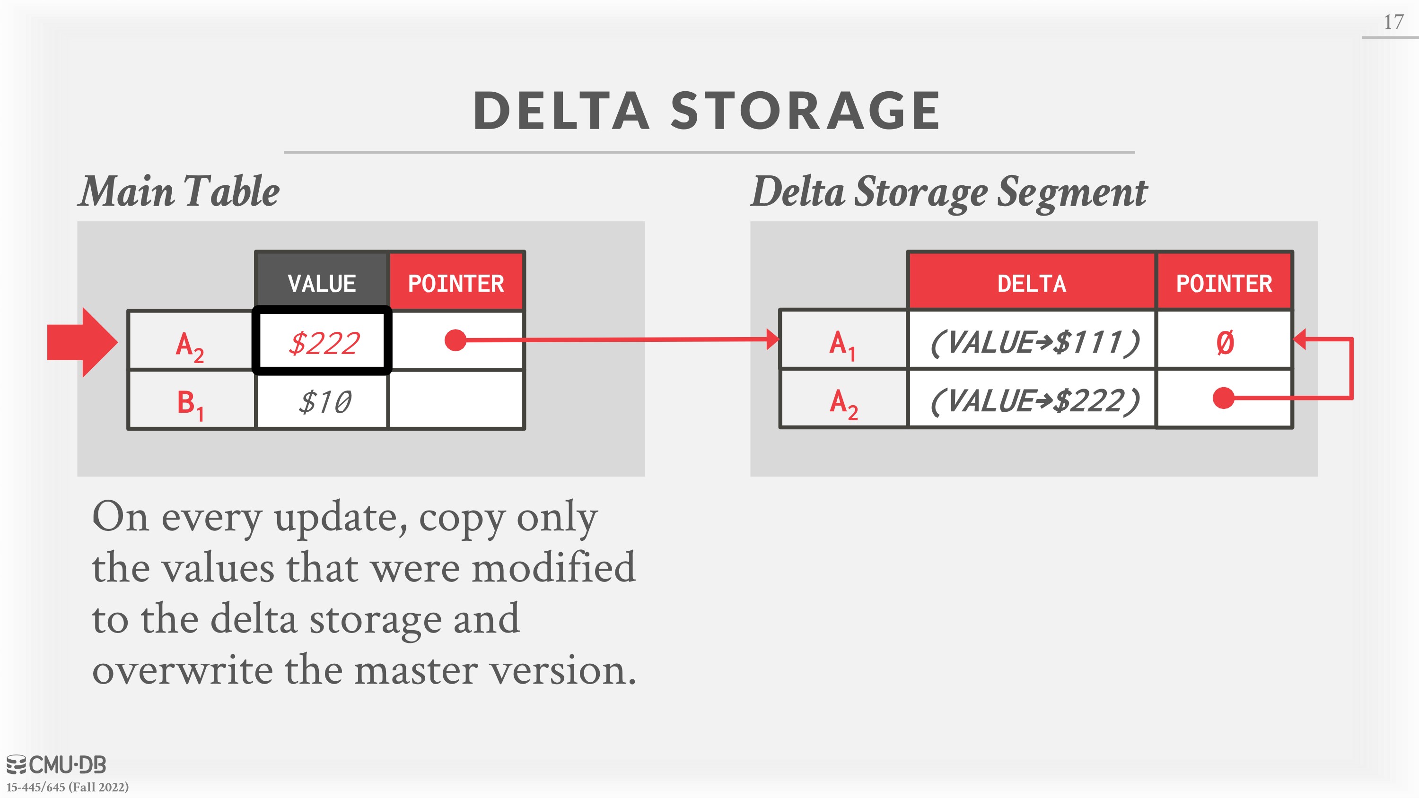
Task: Select the $10 value cell
Action: tap(322, 400)
